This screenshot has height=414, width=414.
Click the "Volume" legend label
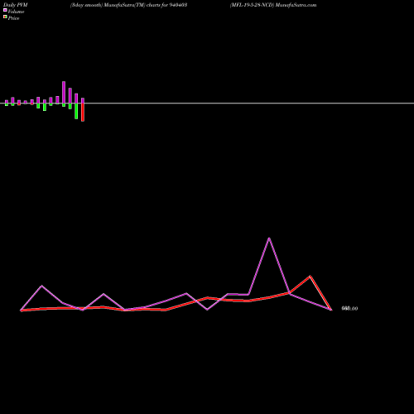point(16,12)
